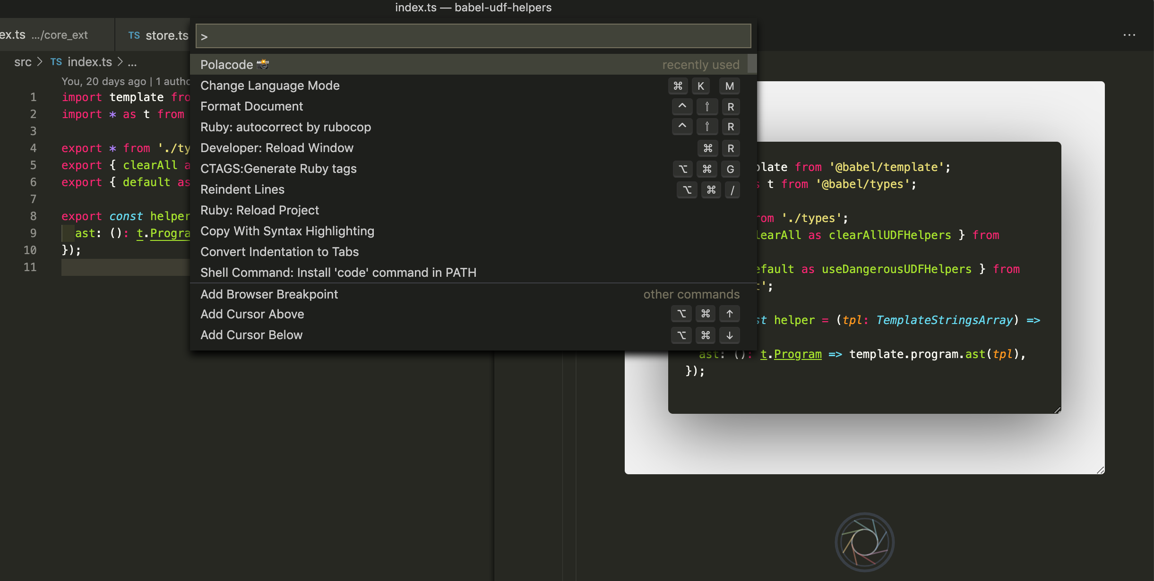
Task: Select Copy With Syntax Highlighting
Action: (x=287, y=231)
